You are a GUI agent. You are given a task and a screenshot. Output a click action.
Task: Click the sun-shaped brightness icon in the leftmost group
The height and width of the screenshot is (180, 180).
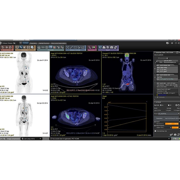tap(7, 47)
